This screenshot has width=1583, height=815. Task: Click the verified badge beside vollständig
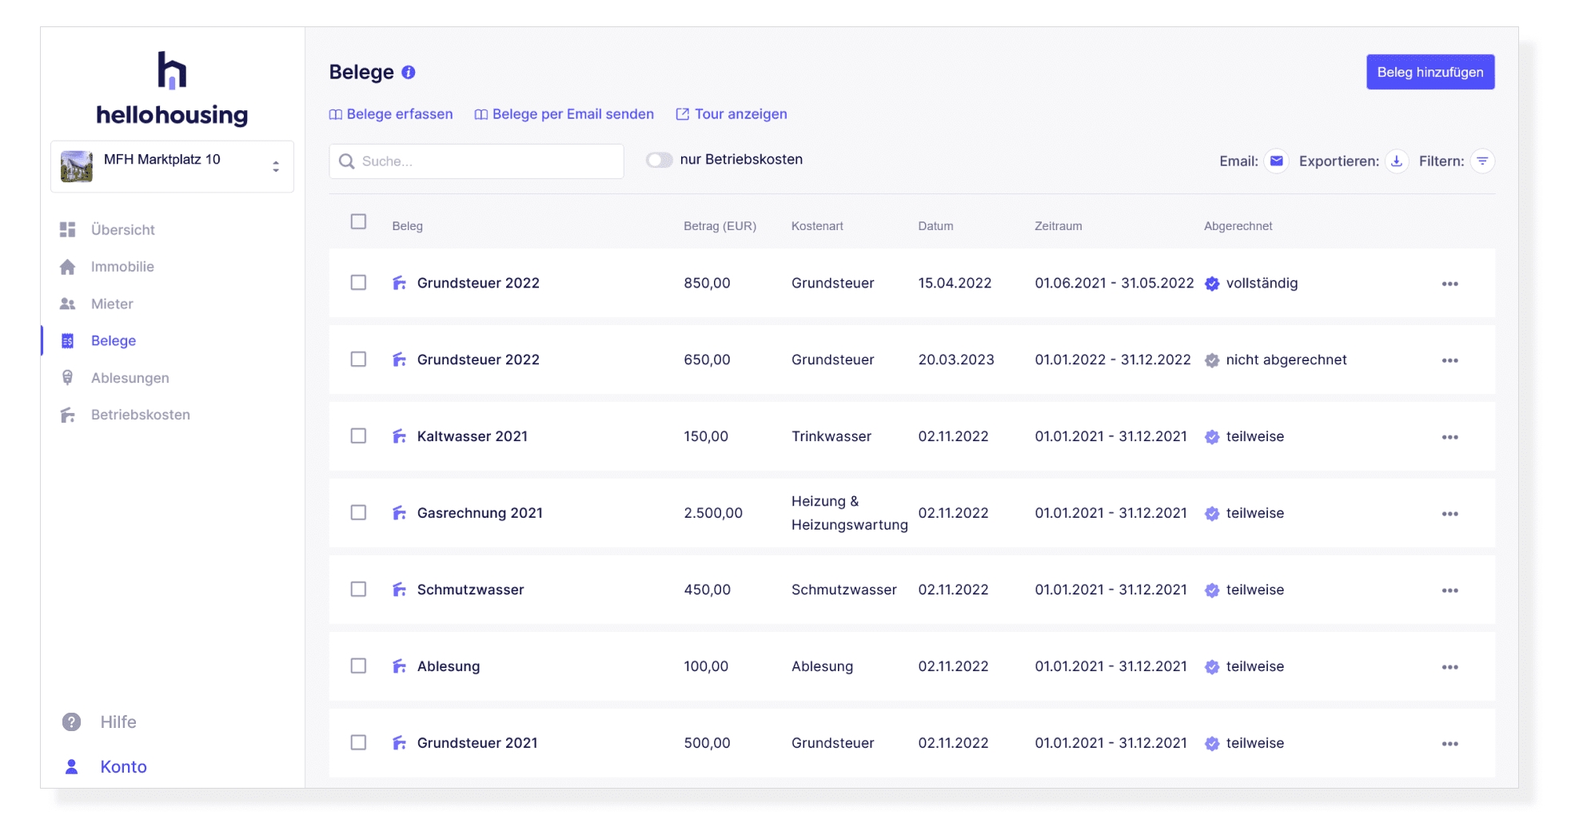tap(1212, 284)
